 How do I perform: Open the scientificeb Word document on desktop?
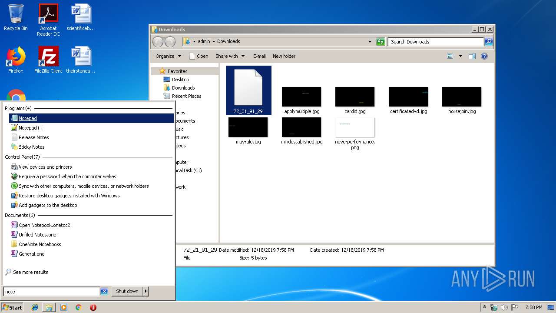(x=81, y=18)
